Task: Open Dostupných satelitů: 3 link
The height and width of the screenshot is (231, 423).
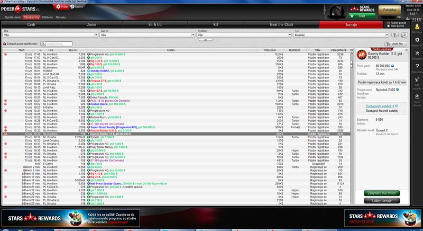Action: click(x=380, y=106)
